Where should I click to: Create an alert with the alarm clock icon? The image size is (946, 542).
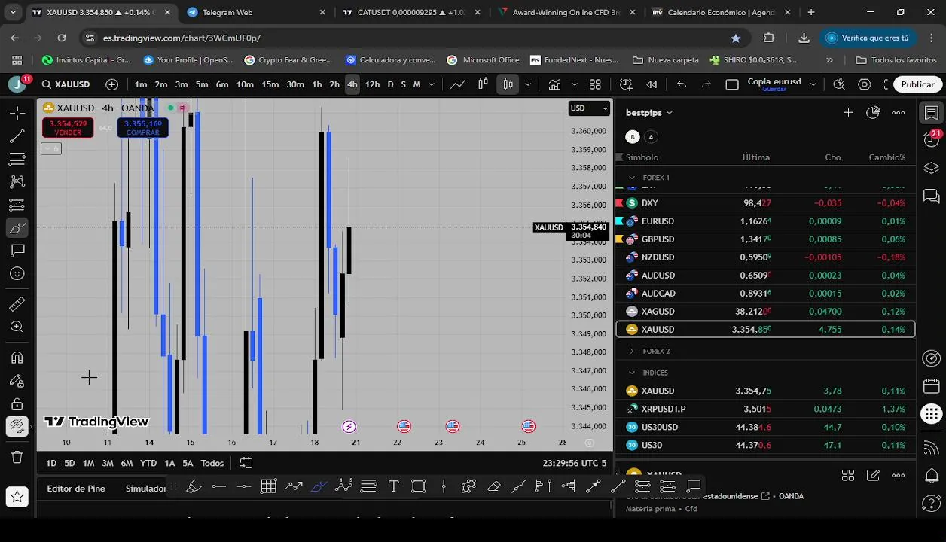tap(626, 84)
